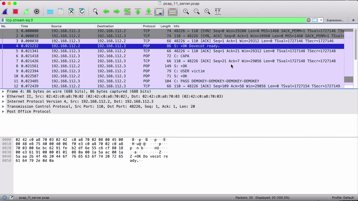Screen dimensions: 358x201
Task: Sort by the No. column header
Action: (x=9, y=26)
